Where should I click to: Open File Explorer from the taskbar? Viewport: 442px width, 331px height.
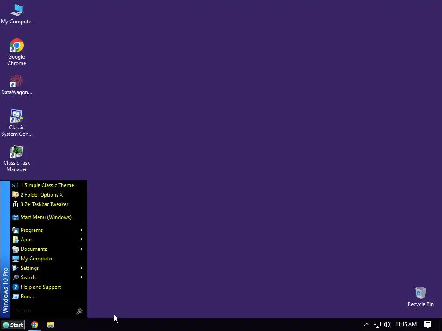(x=51, y=325)
